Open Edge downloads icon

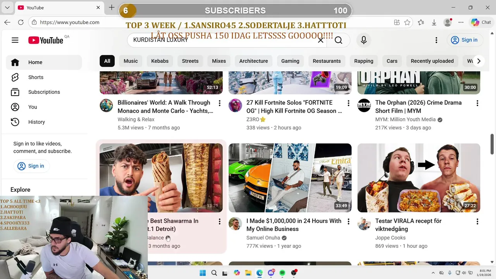tap(434, 22)
